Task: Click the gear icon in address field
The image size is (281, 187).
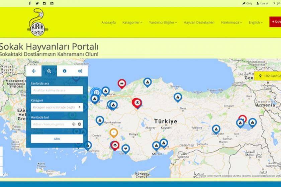Action: click(x=79, y=124)
